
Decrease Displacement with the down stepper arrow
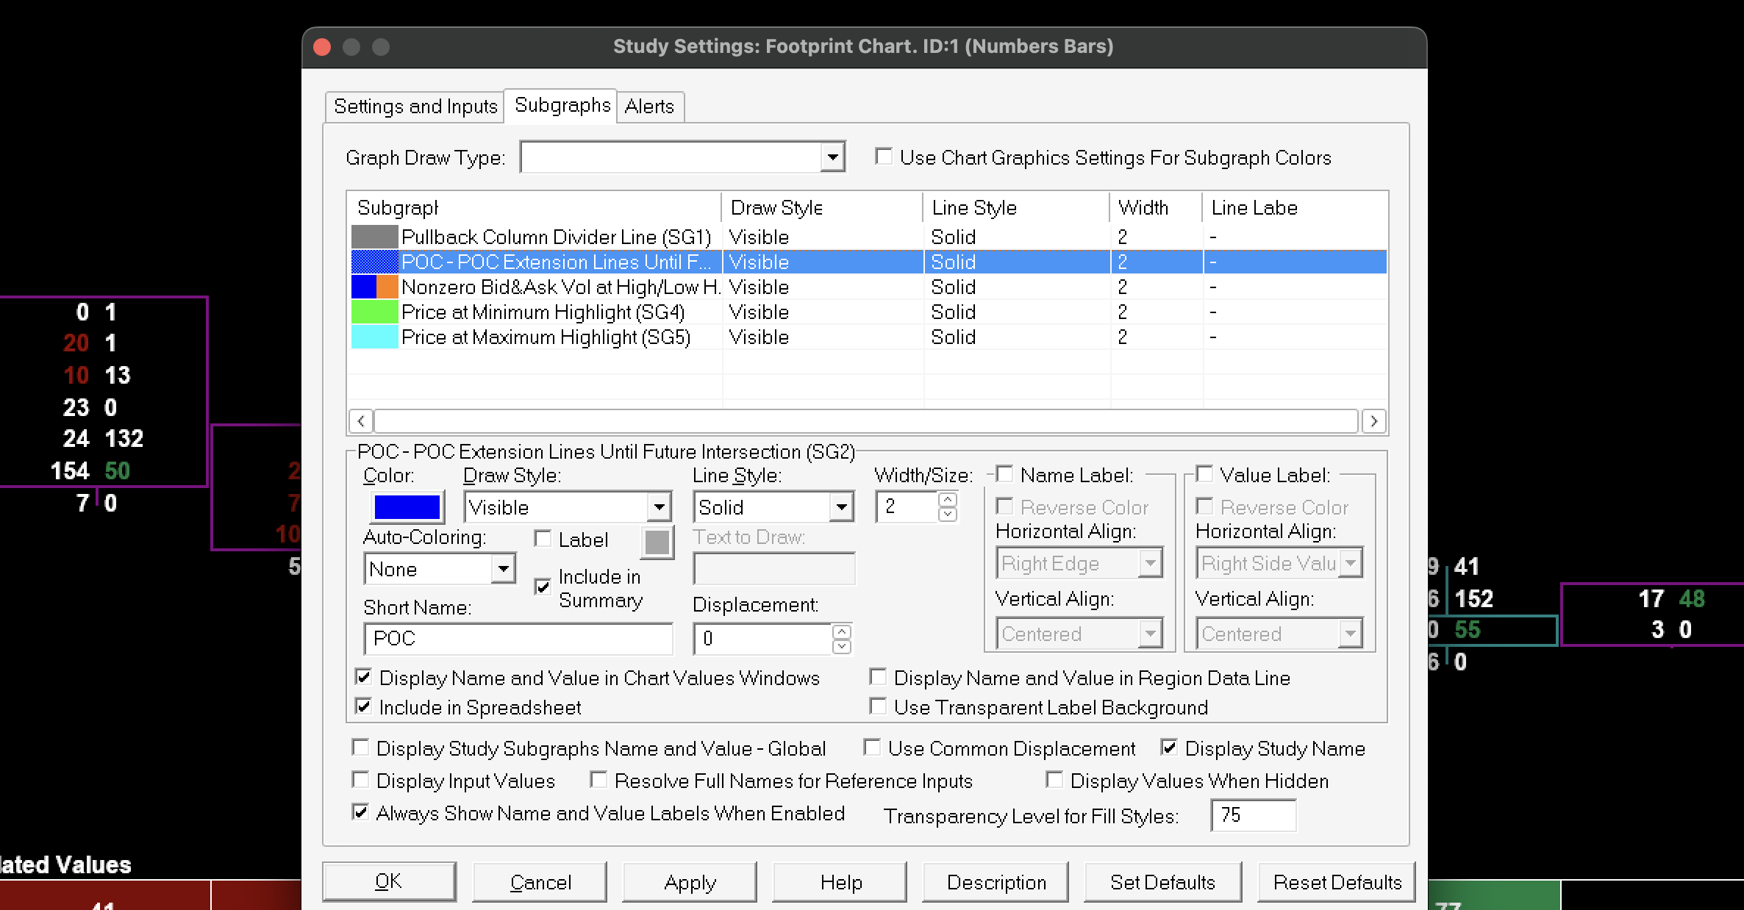pos(842,646)
